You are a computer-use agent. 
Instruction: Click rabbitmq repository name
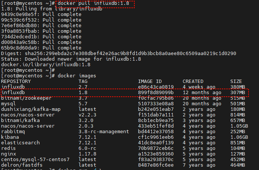click(x=13, y=132)
